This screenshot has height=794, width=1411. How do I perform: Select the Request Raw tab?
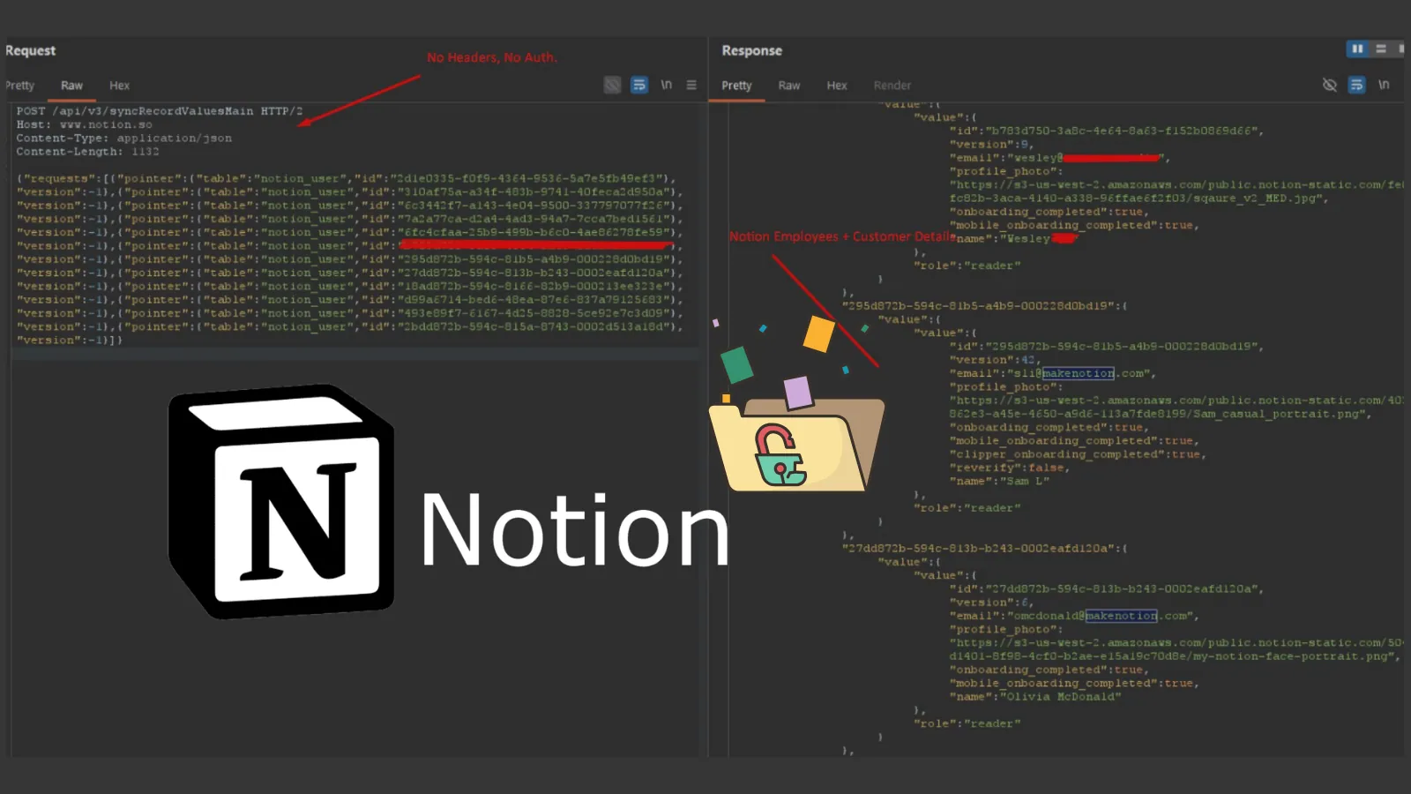point(71,86)
